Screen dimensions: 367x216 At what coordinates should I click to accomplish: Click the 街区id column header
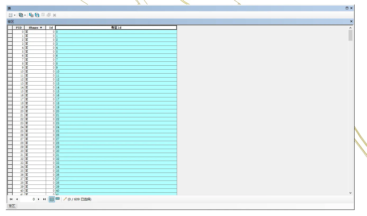click(116, 28)
